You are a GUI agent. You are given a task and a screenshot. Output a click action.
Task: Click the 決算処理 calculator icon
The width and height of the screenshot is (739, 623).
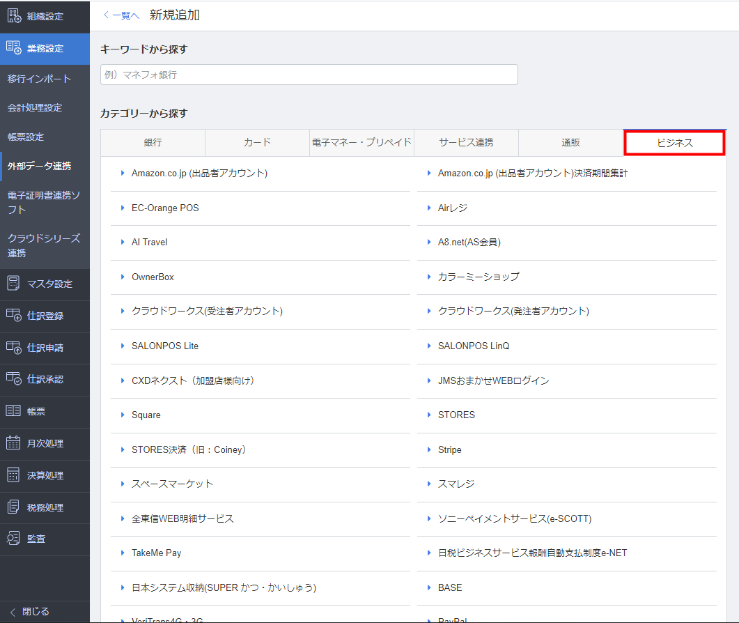point(13,475)
